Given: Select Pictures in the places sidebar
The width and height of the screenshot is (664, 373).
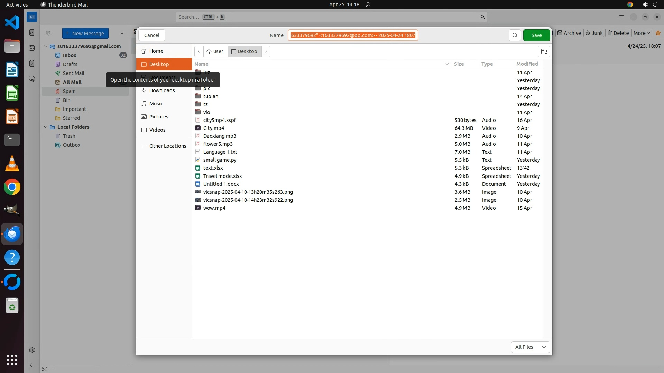Looking at the screenshot, I should coord(159,117).
